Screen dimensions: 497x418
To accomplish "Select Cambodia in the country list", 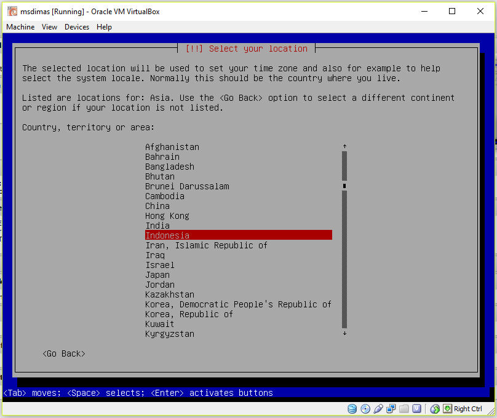I will coord(165,196).
